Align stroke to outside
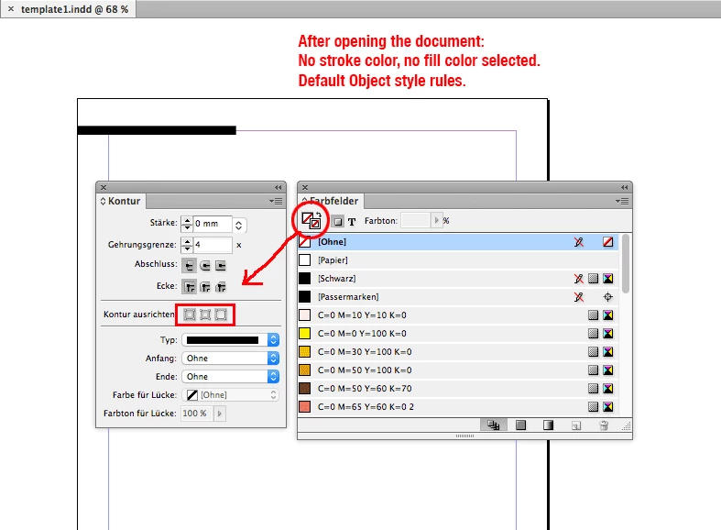 pyautogui.click(x=221, y=315)
